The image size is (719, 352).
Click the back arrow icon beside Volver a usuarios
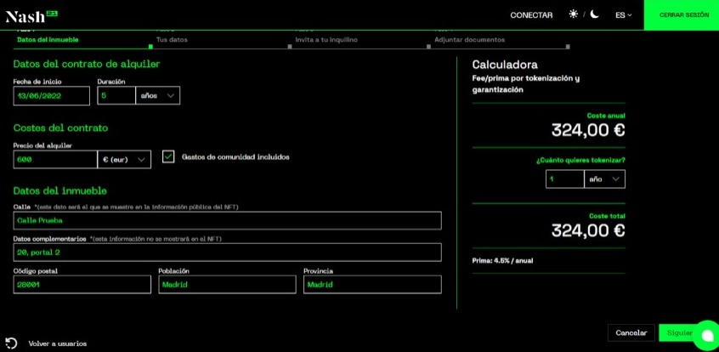pyautogui.click(x=11, y=343)
